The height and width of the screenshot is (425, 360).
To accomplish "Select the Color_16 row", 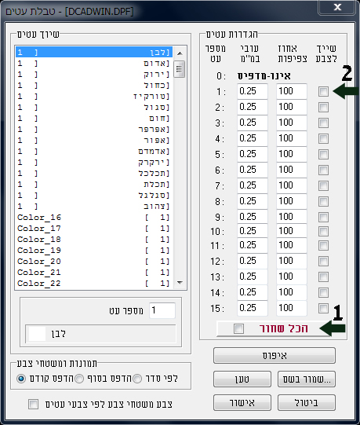I will (x=94, y=218).
